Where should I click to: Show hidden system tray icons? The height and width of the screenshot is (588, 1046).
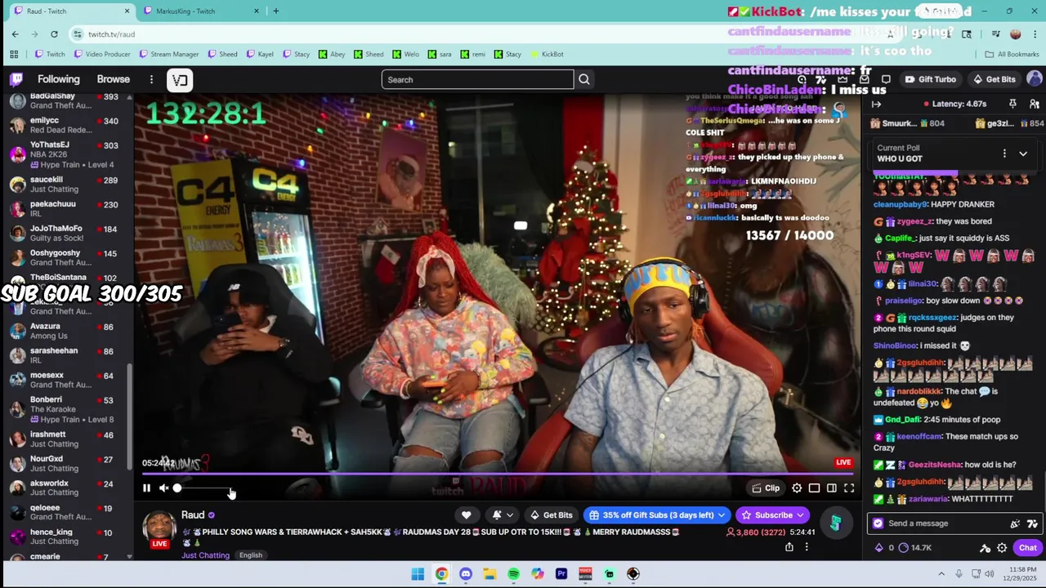click(941, 574)
